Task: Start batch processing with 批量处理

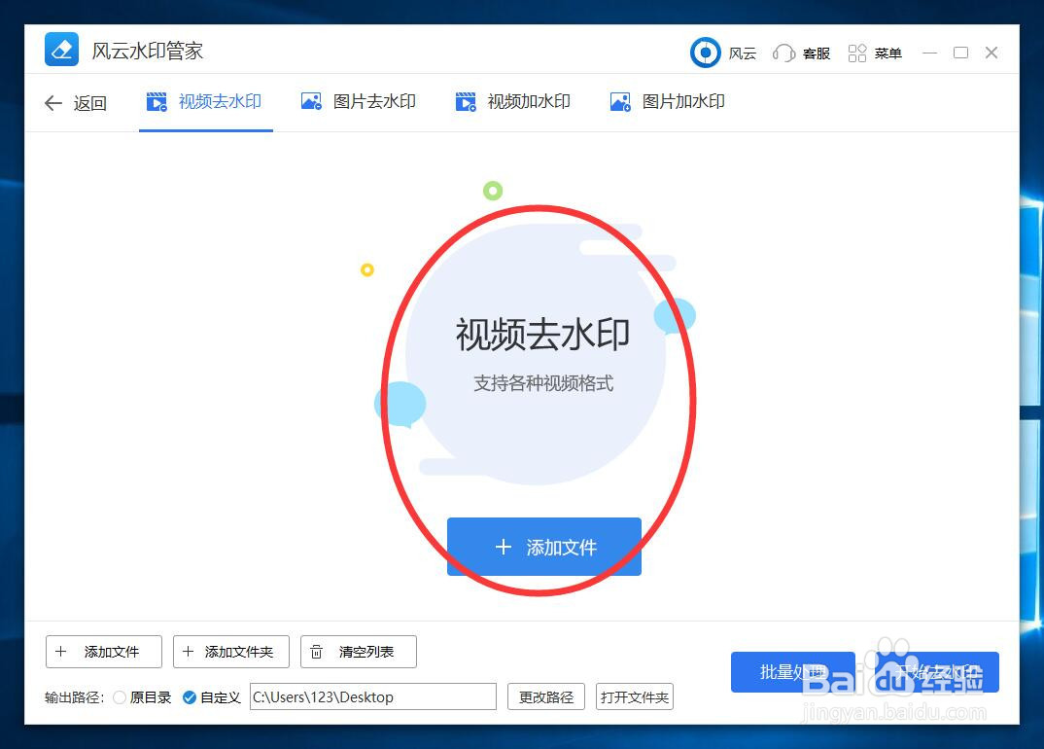Action: click(x=793, y=671)
